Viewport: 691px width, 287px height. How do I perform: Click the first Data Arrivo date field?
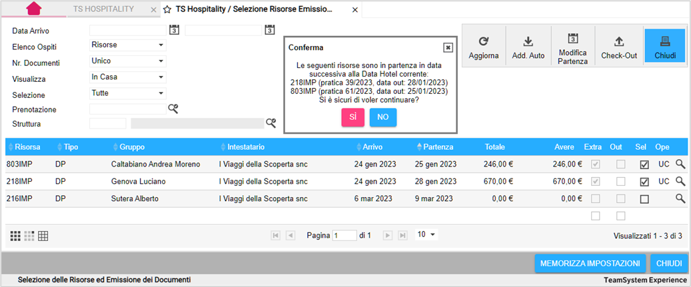pyautogui.click(x=128, y=30)
